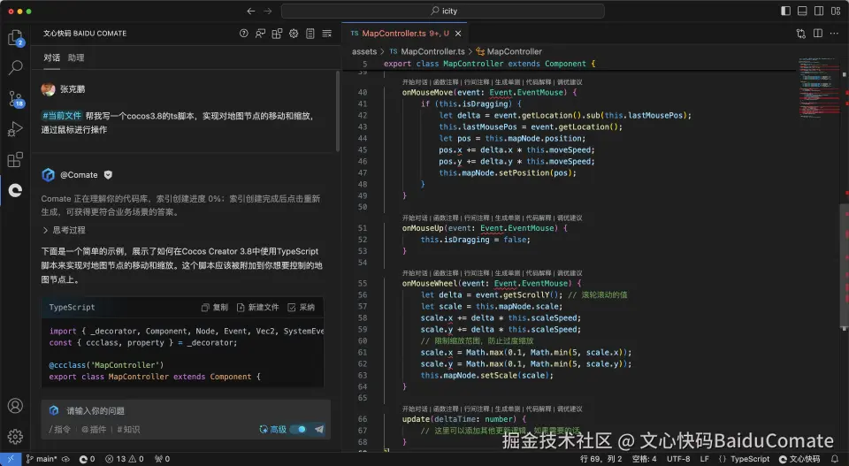The image size is (849, 466).
Task: Switch to the 对话 tab
Action: pos(51,57)
